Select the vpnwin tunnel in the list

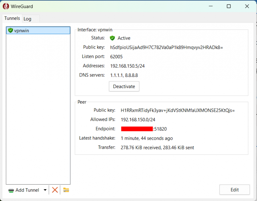coord(38,30)
